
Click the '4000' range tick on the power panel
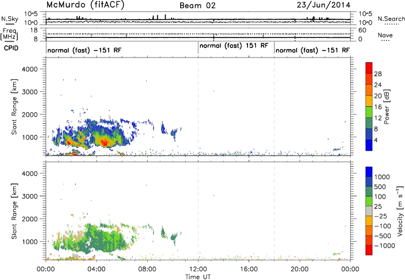(30, 69)
